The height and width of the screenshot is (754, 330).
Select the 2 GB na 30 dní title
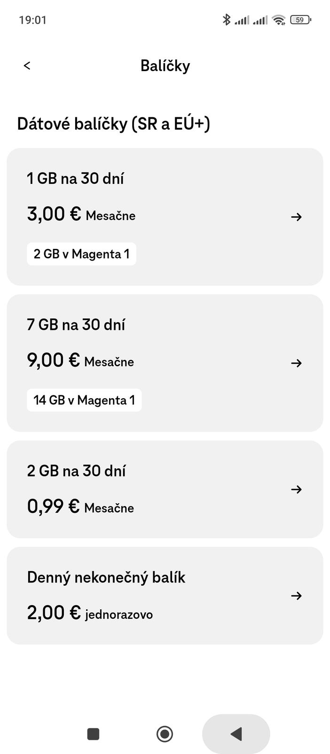coord(76,471)
